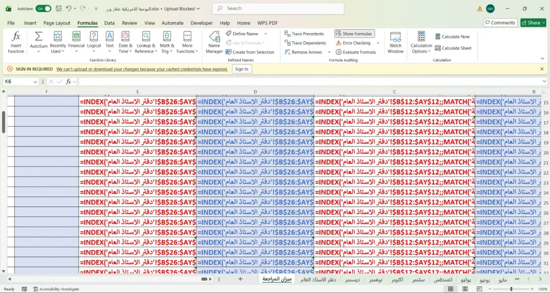
Task: Open Math & Trig functions menu
Action: 167,42
